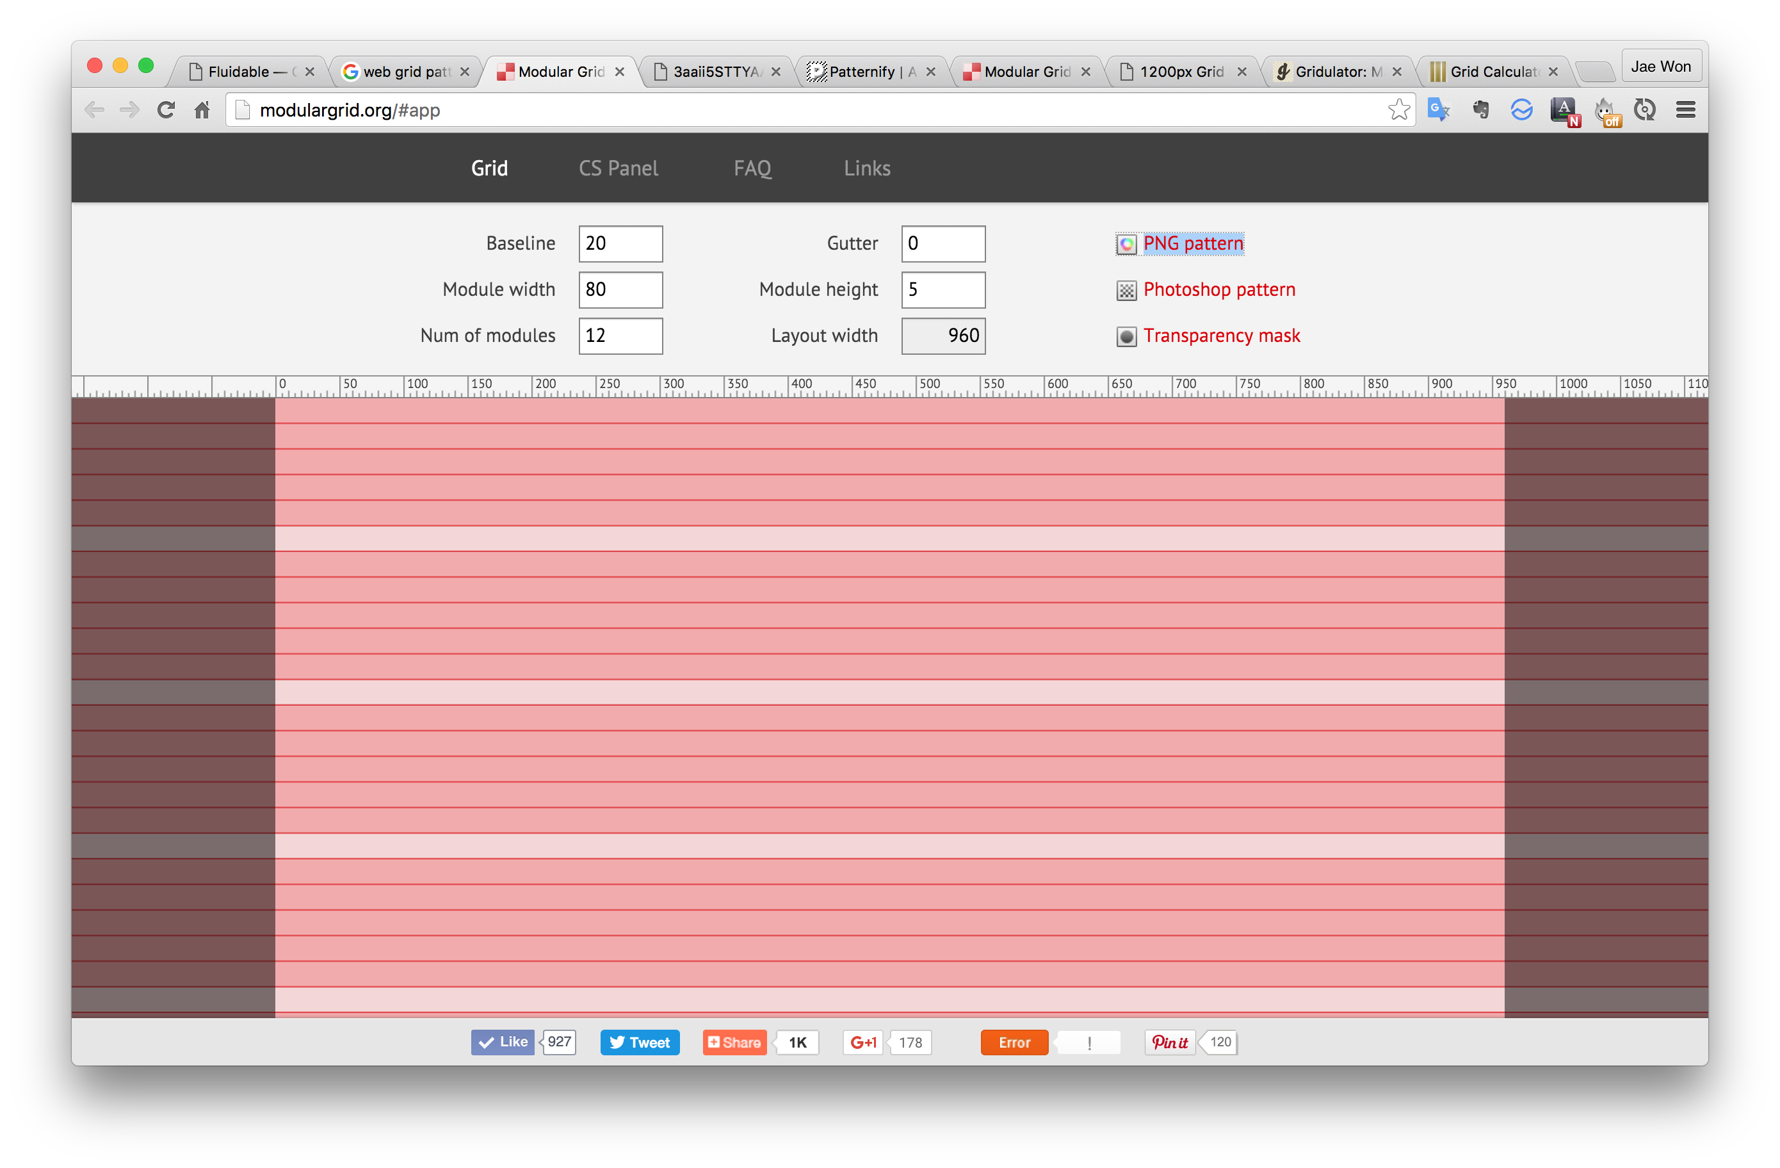Open the Links nav section
Viewport: 1780px width, 1168px height.
867,168
